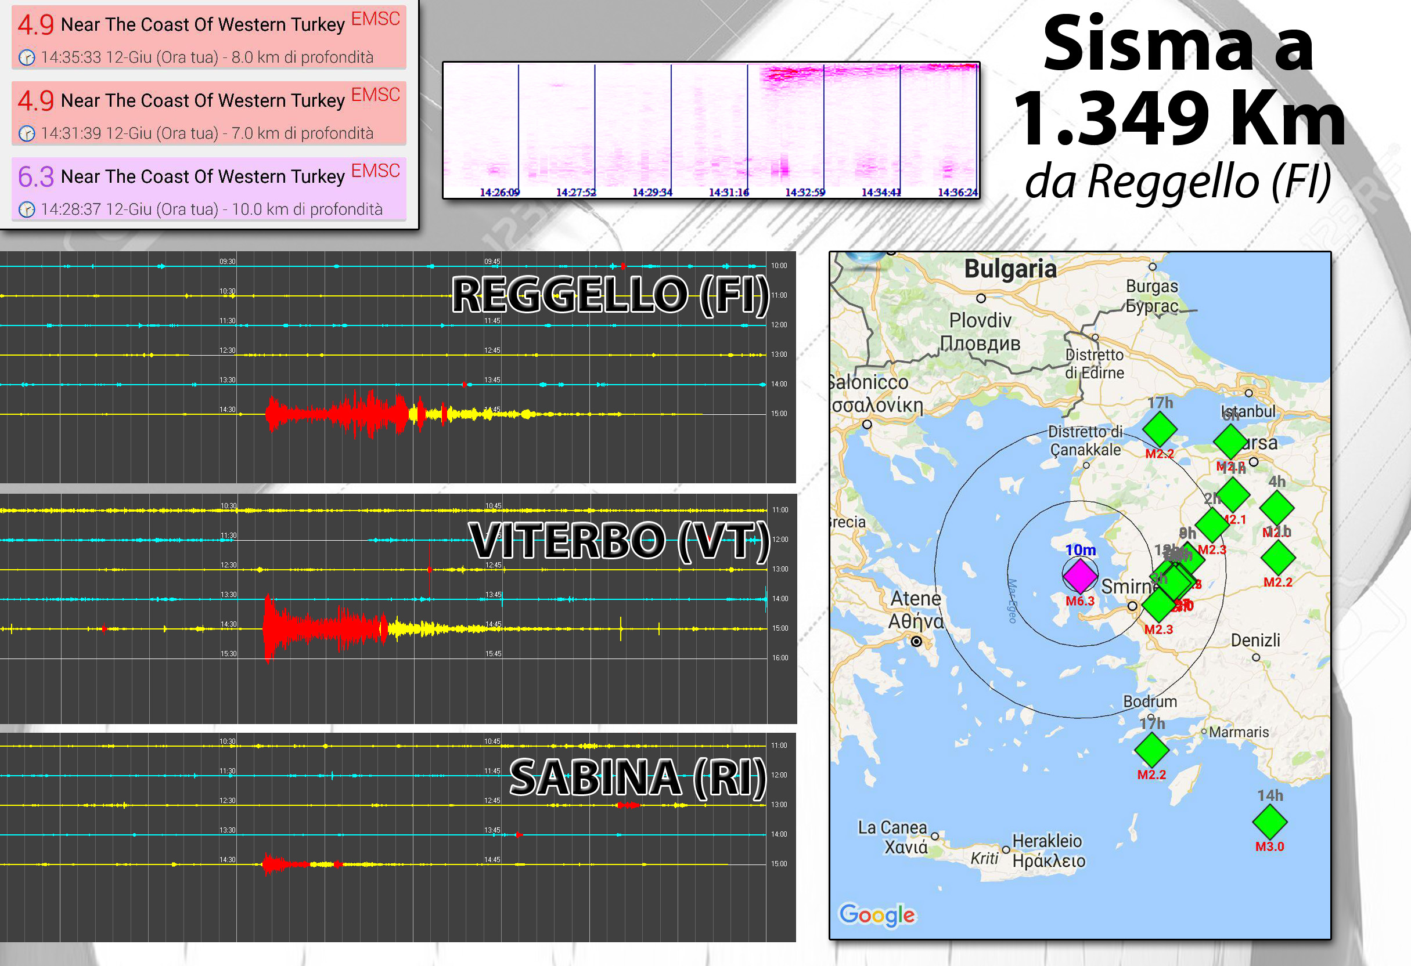The height and width of the screenshot is (966, 1411).
Task: Click the VITERBO (VT) station title
Action: coord(620,541)
